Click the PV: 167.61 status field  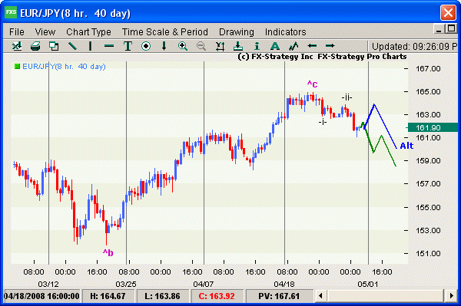(279, 296)
